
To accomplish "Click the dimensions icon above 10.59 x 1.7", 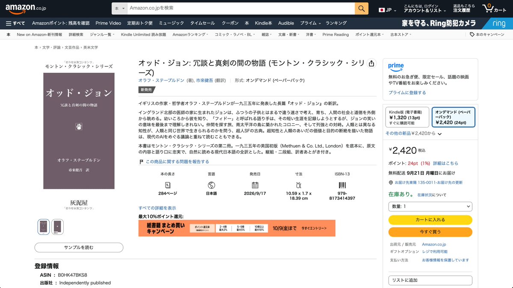I will tap(298, 185).
